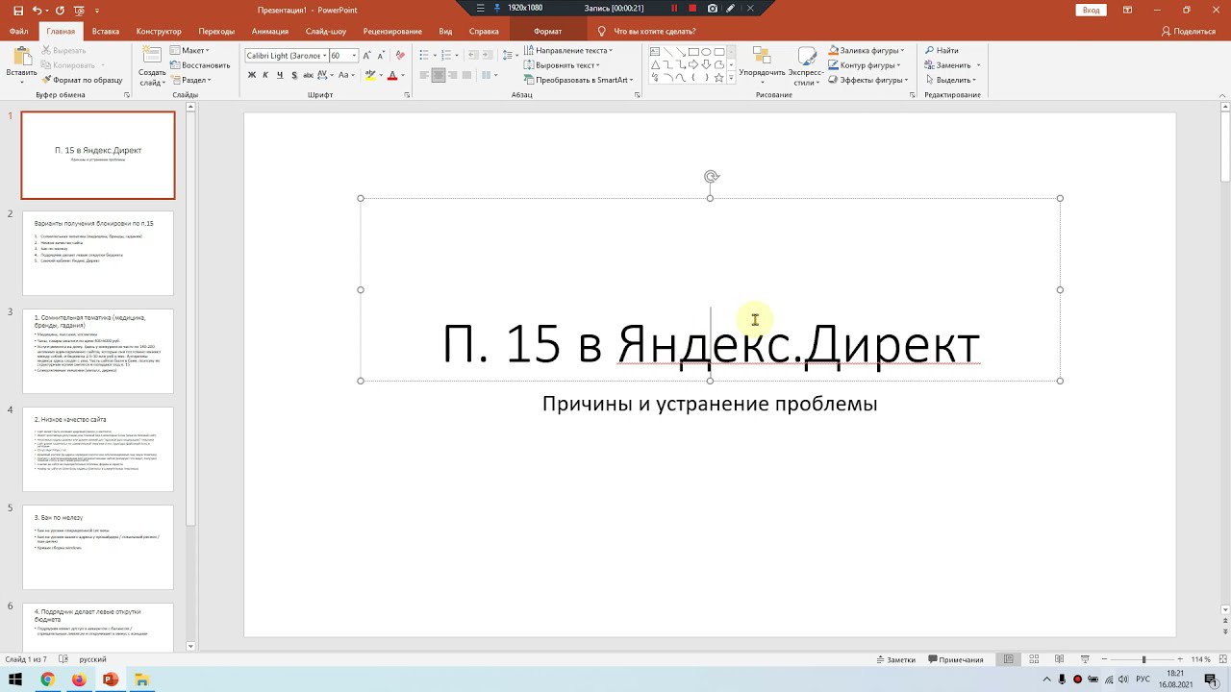Select slide 2 thumbnail Варианты получения блокировки
Screen dimensions: 1231x692
(x=98, y=253)
